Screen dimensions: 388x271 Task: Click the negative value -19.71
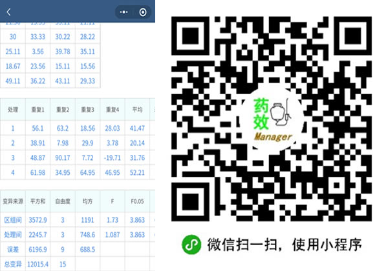pos(113,158)
